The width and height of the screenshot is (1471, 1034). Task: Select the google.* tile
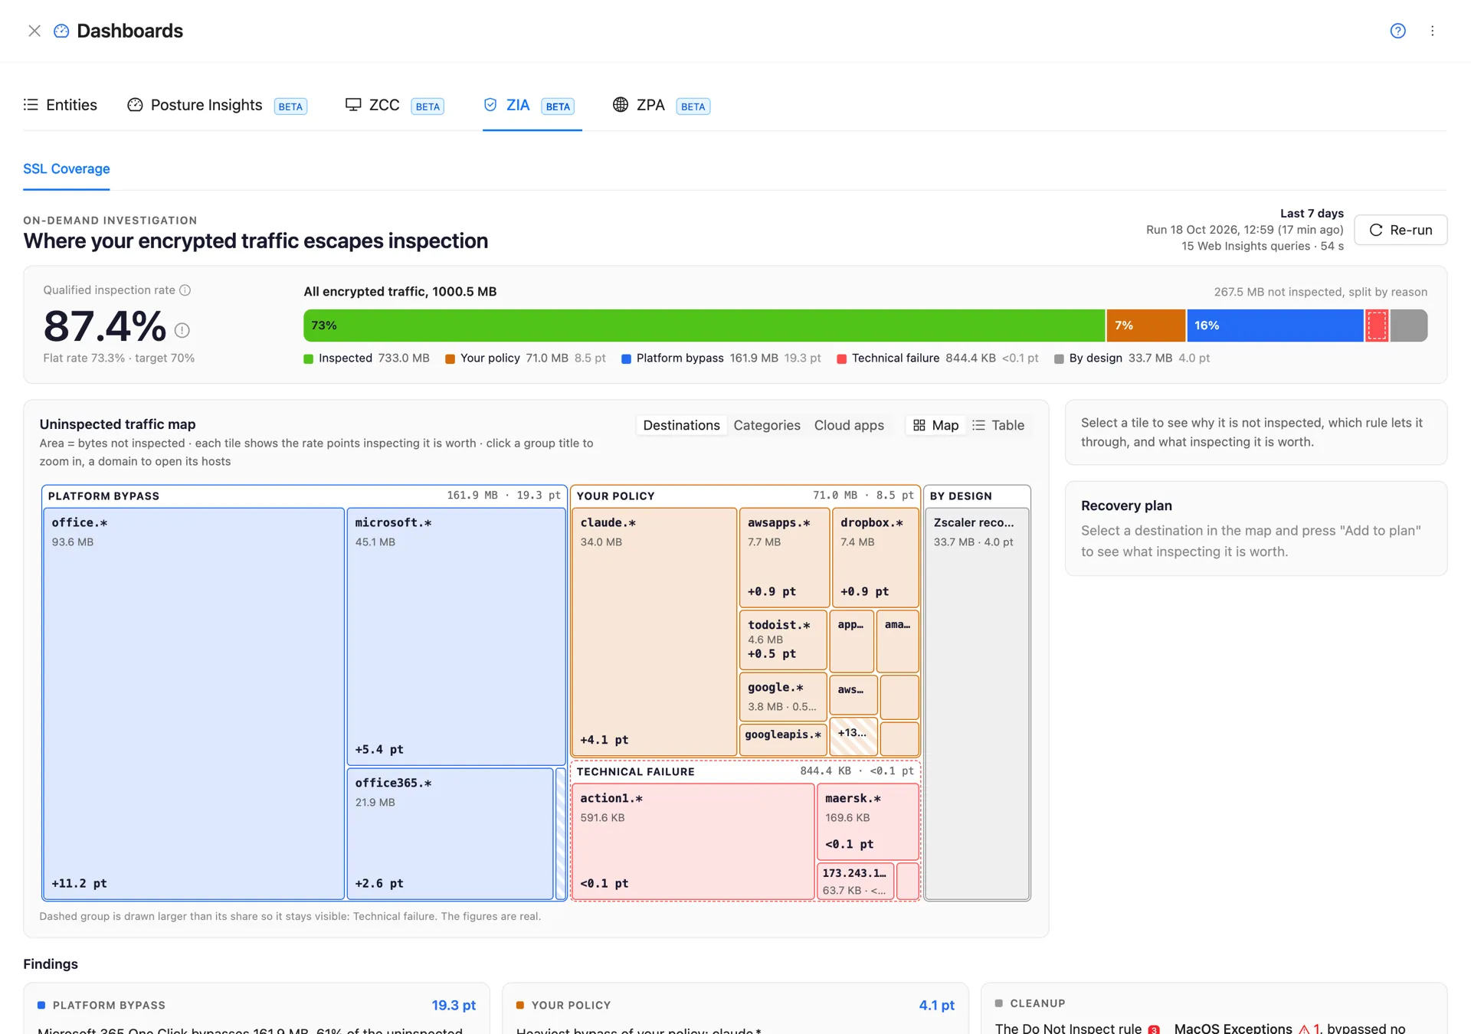point(783,696)
